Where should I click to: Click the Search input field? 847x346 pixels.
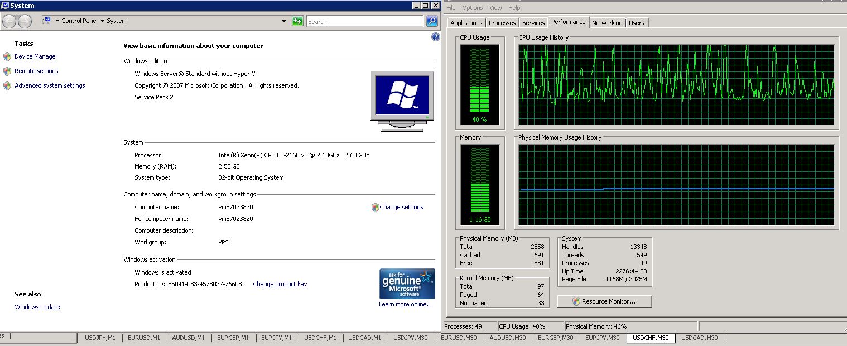pos(365,21)
